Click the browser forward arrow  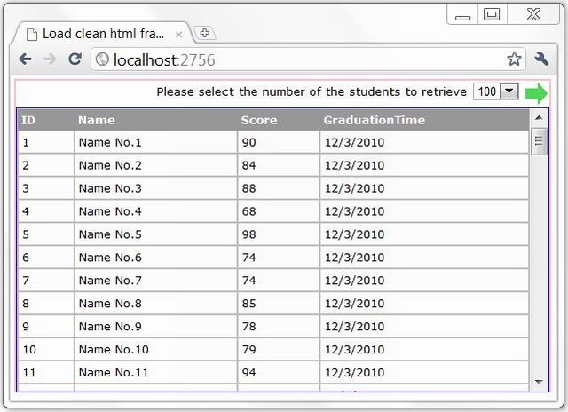tap(50, 59)
